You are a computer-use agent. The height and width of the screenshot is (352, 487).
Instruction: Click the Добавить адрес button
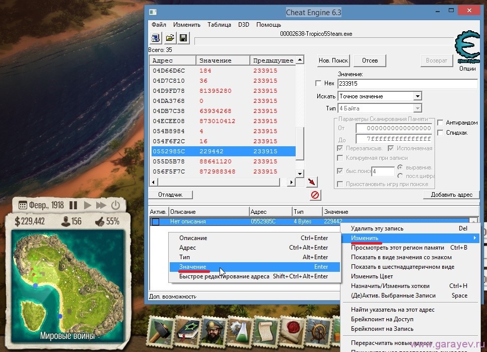(451, 195)
